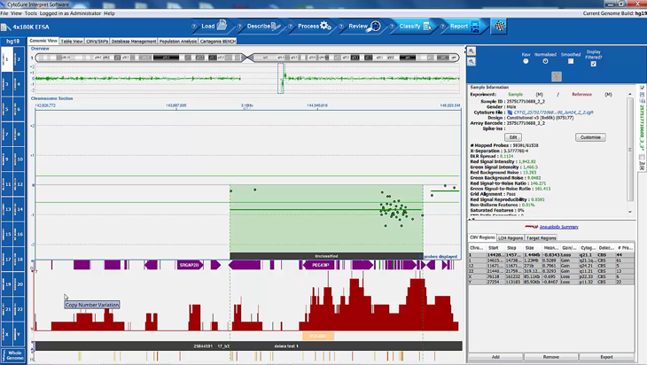
Task: Toggle the Smoothed checkbox
Action: click(x=571, y=61)
